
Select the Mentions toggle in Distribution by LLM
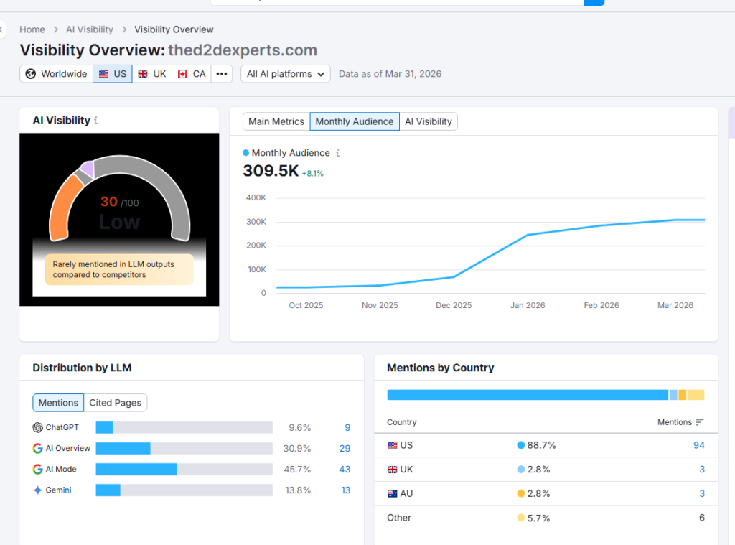click(x=58, y=403)
